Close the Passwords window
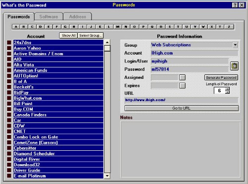 (242, 5)
